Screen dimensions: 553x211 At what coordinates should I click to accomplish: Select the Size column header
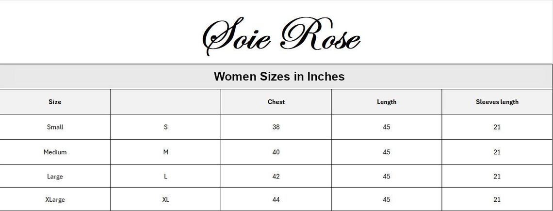[x=55, y=102]
